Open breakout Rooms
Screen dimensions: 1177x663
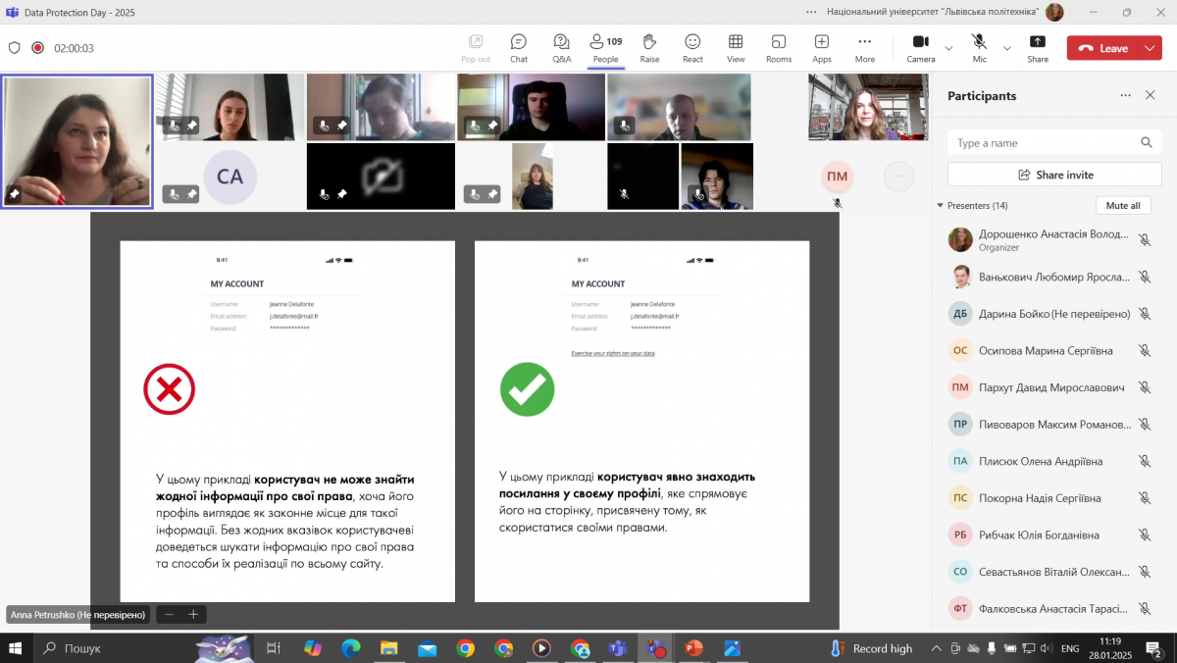(x=779, y=48)
